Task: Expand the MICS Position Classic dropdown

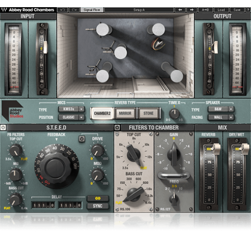Action: point(71,117)
